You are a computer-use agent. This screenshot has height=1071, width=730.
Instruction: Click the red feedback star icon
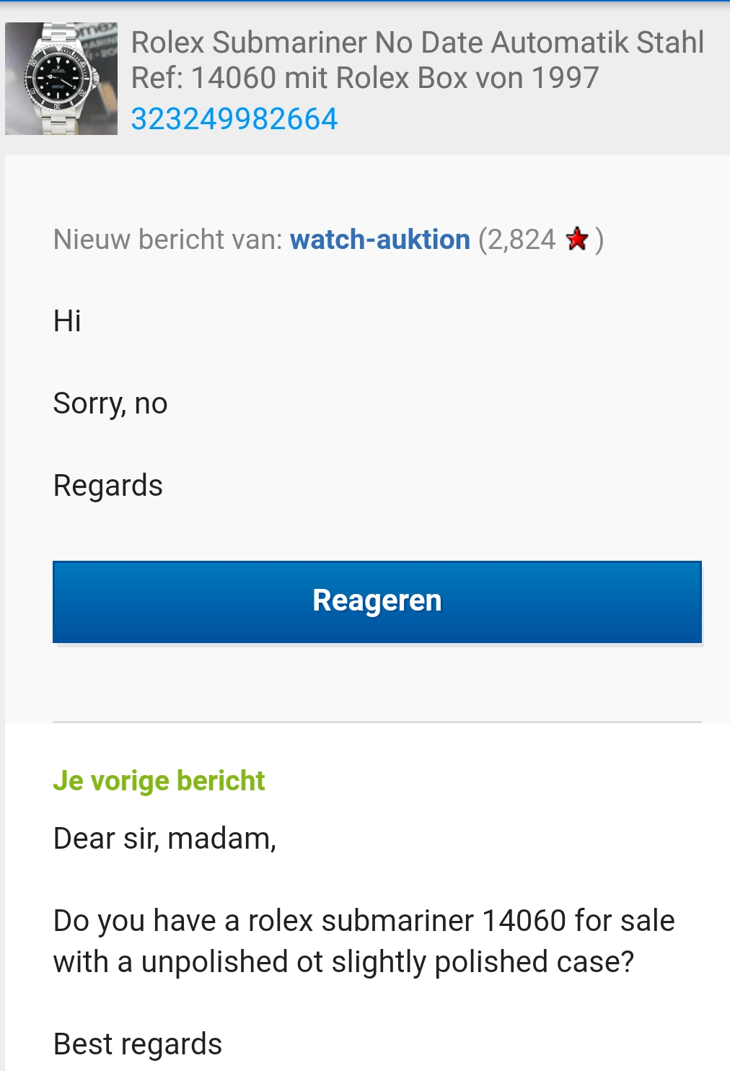coord(577,239)
